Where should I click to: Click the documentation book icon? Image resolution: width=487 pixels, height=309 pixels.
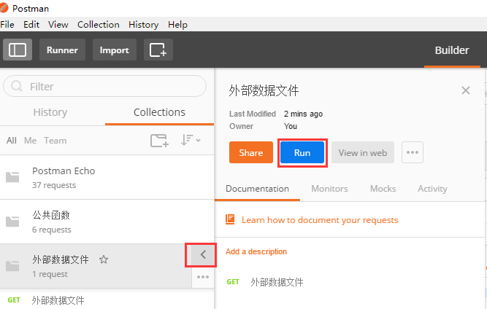pos(230,219)
